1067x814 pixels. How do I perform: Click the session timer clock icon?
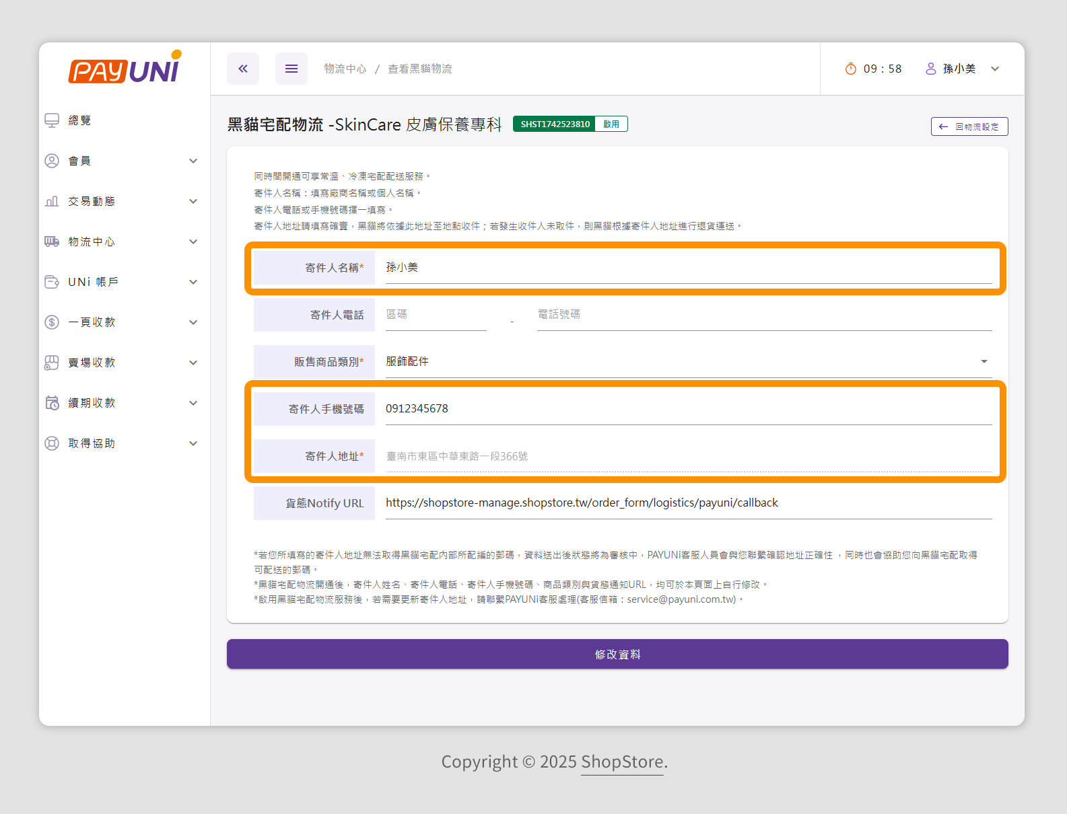(x=851, y=69)
